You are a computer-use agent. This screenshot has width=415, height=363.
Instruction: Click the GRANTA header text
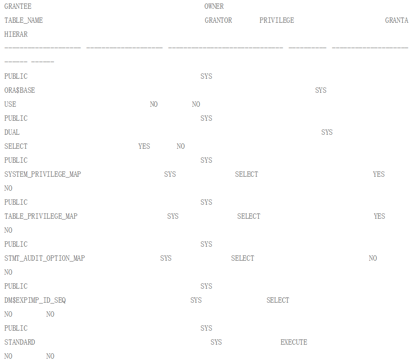[397, 21]
